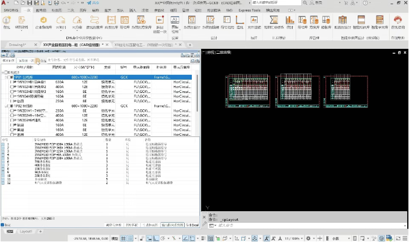
Task: Switch to the Model layout tab
Action: pyautogui.click(x=10, y=231)
